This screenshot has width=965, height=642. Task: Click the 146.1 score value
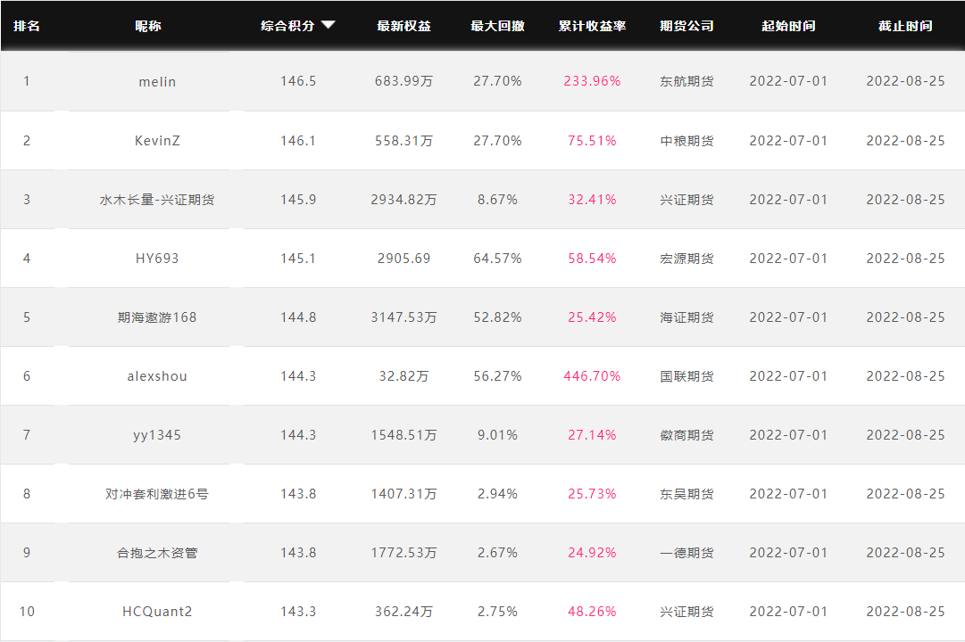tap(298, 141)
